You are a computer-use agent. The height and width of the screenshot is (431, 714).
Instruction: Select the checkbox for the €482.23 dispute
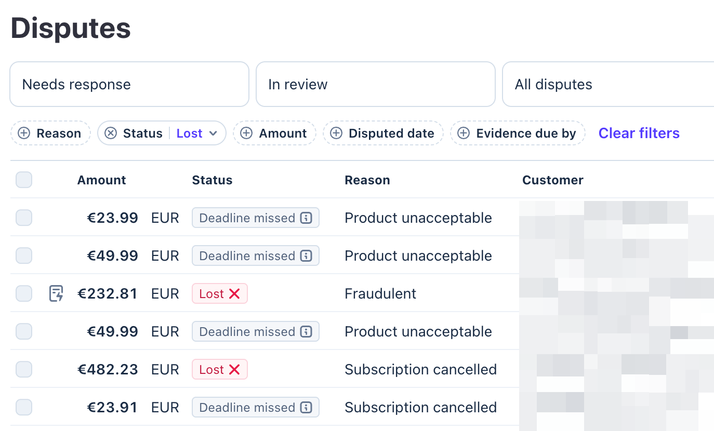pyautogui.click(x=24, y=370)
